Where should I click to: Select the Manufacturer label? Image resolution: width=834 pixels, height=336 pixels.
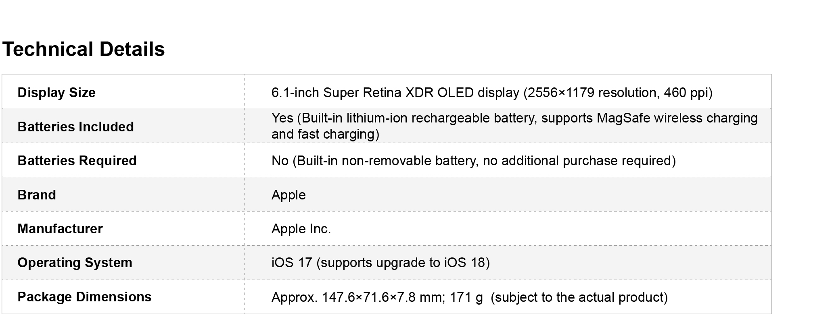coord(60,229)
